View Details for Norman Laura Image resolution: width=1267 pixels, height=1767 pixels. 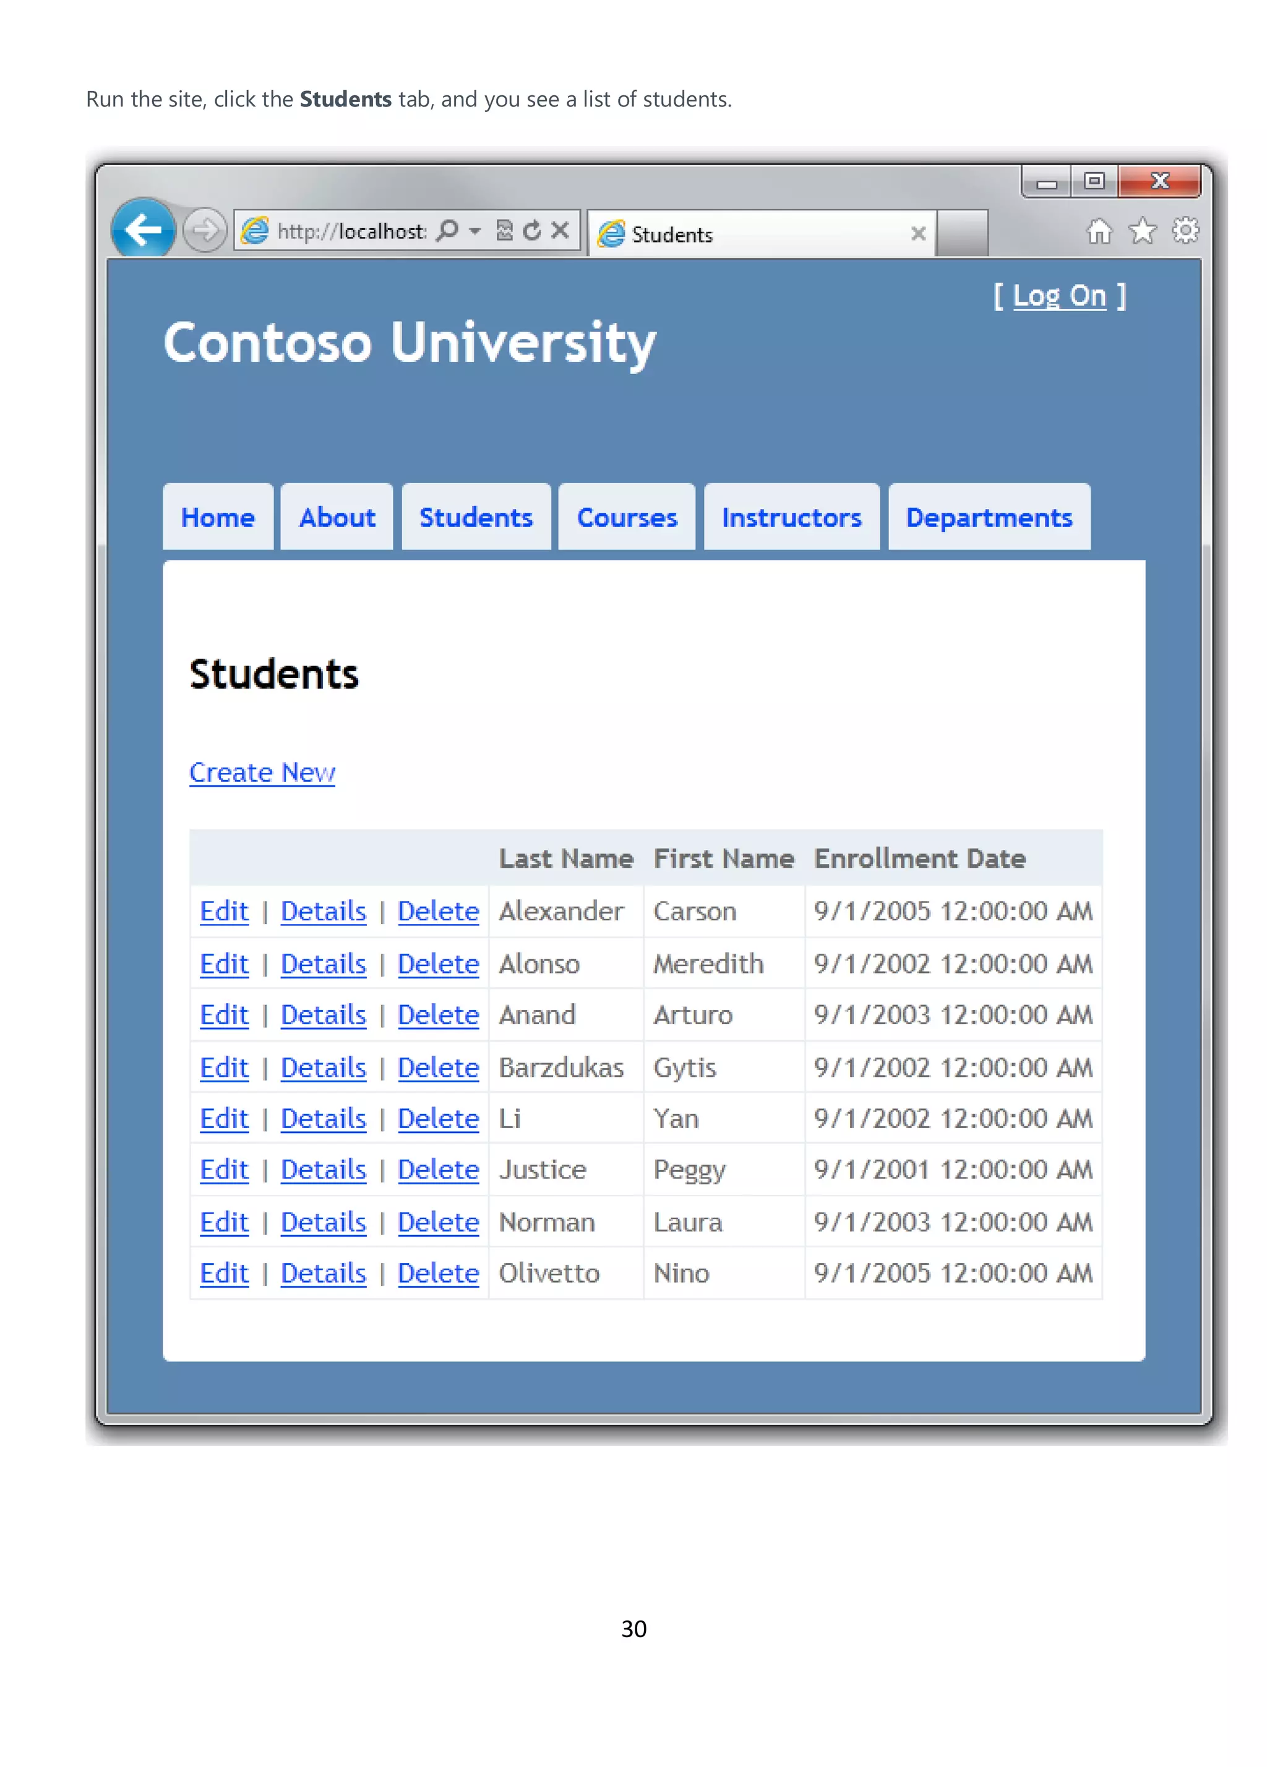pyautogui.click(x=324, y=1222)
